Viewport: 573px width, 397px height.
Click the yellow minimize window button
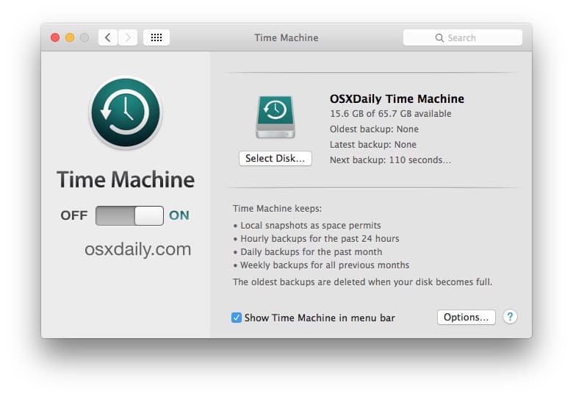click(70, 37)
